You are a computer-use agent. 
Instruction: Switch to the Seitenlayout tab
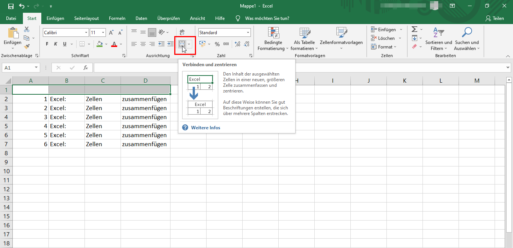86,18
